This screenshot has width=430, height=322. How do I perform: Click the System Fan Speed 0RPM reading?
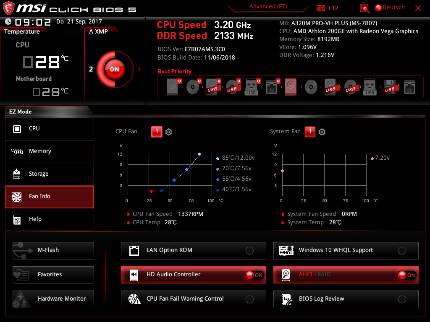pos(319,214)
